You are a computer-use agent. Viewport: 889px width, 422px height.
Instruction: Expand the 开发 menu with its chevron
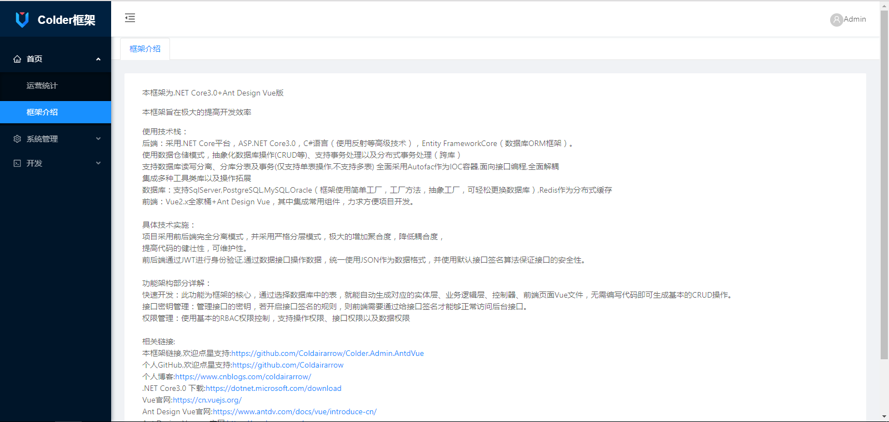pyautogui.click(x=98, y=163)
